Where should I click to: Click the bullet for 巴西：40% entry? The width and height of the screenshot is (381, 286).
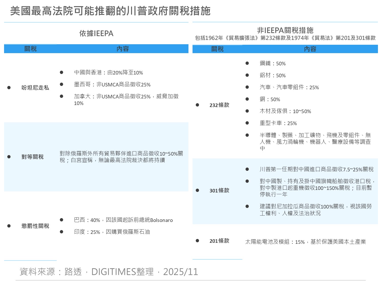pos(61,220)
